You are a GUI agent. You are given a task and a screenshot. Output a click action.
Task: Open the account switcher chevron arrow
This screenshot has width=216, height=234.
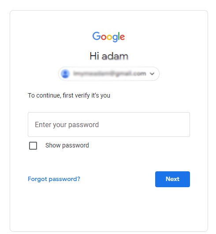tap(152, 74)
